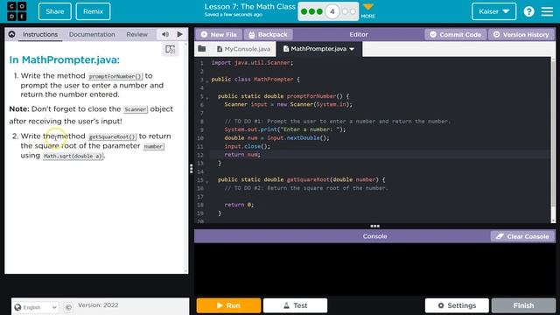Click the copyright info icon
The height and width of the screenshot is (315, 560).
pyautogui.click(x=68, y=307)
